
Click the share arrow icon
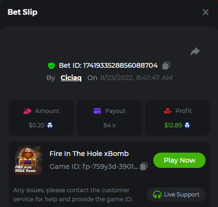[195, 52]
